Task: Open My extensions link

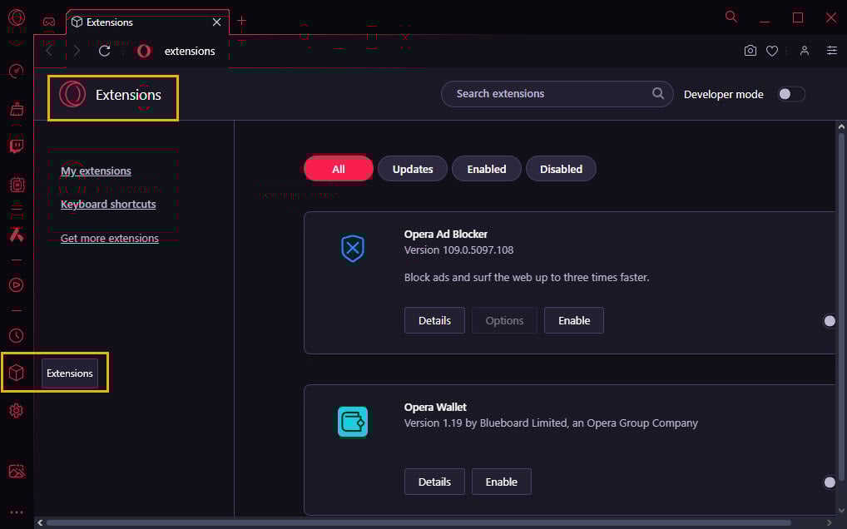Action: pos(97,171)
